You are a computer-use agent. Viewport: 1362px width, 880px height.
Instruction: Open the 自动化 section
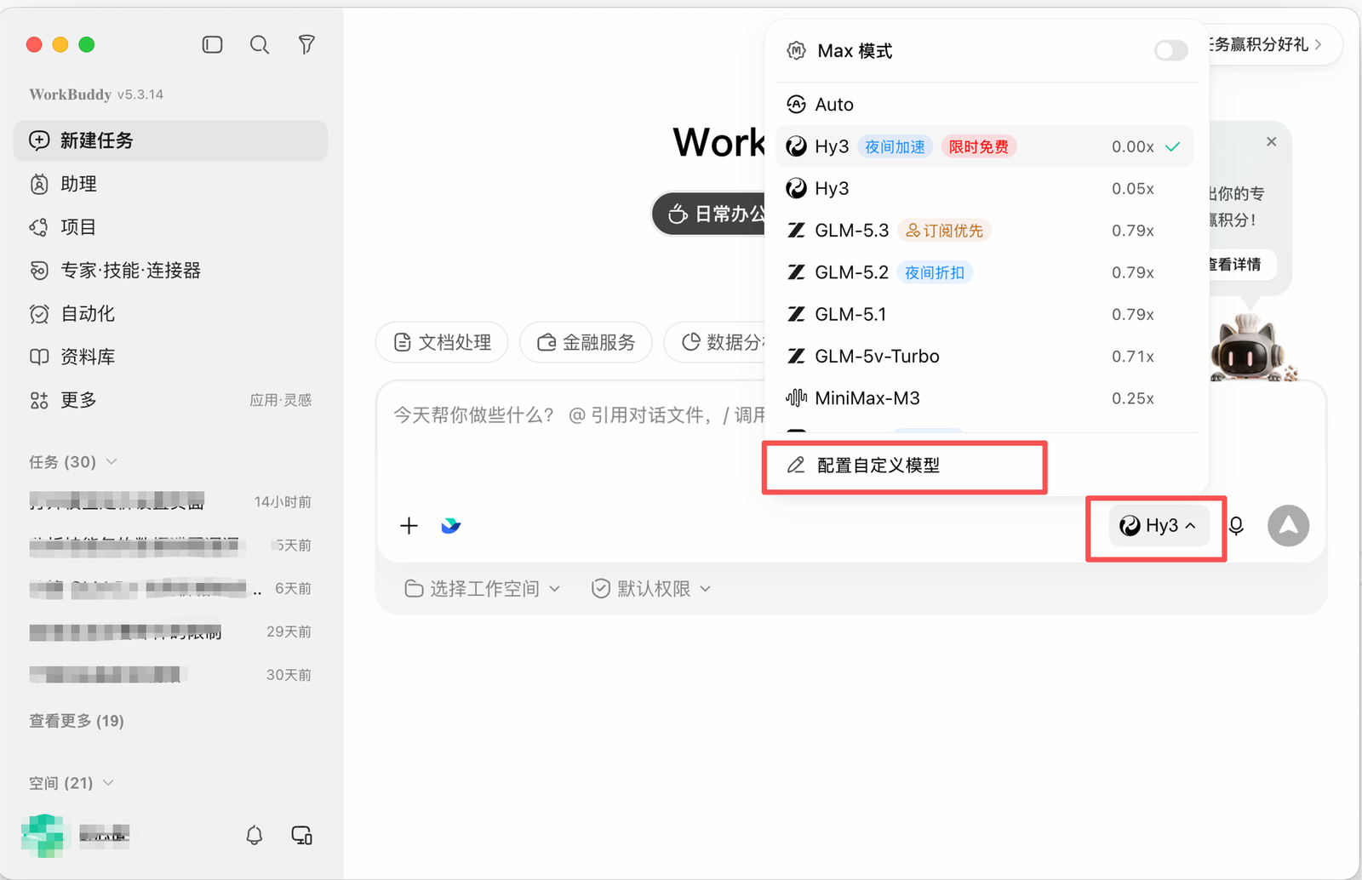pyautogui.click(x=170, y=314)
